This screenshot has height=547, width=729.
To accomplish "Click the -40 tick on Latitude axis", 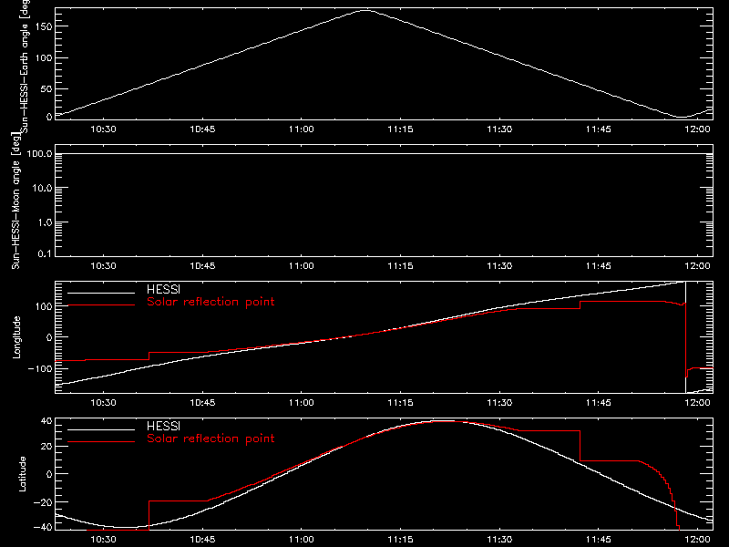I will tap(43, 527).
